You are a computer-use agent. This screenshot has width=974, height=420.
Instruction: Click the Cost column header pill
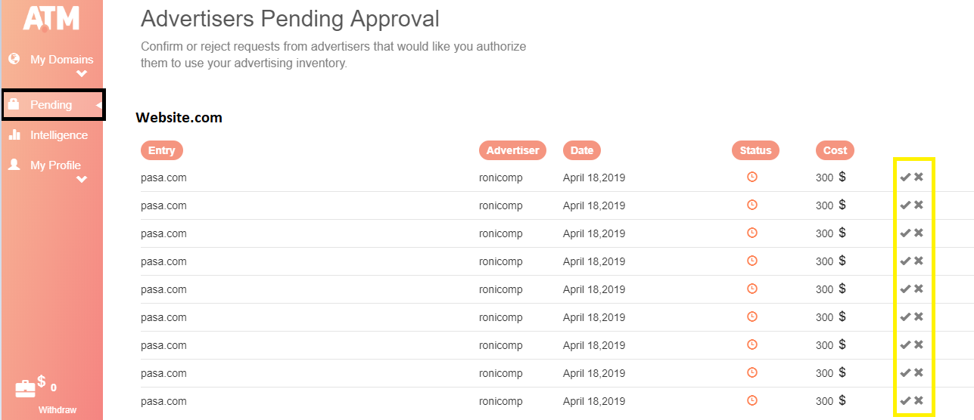pos(836,150)
